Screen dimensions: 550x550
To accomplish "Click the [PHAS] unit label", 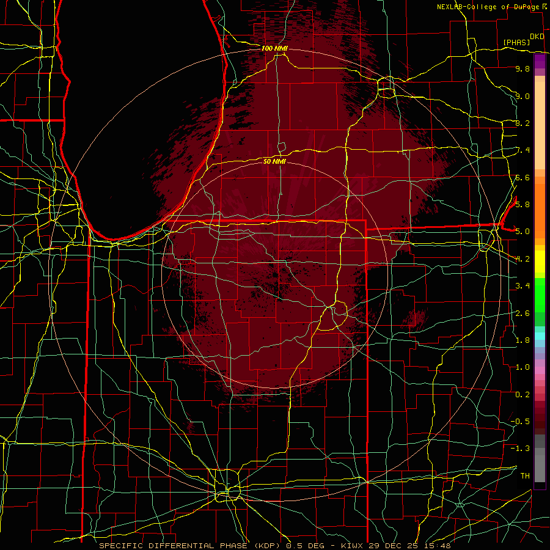I will click(516, 43).
